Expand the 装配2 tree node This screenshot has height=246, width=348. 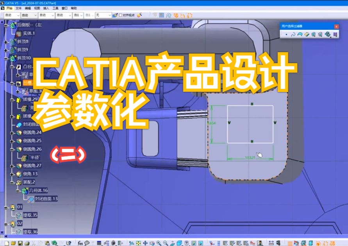tap(11, 183)
